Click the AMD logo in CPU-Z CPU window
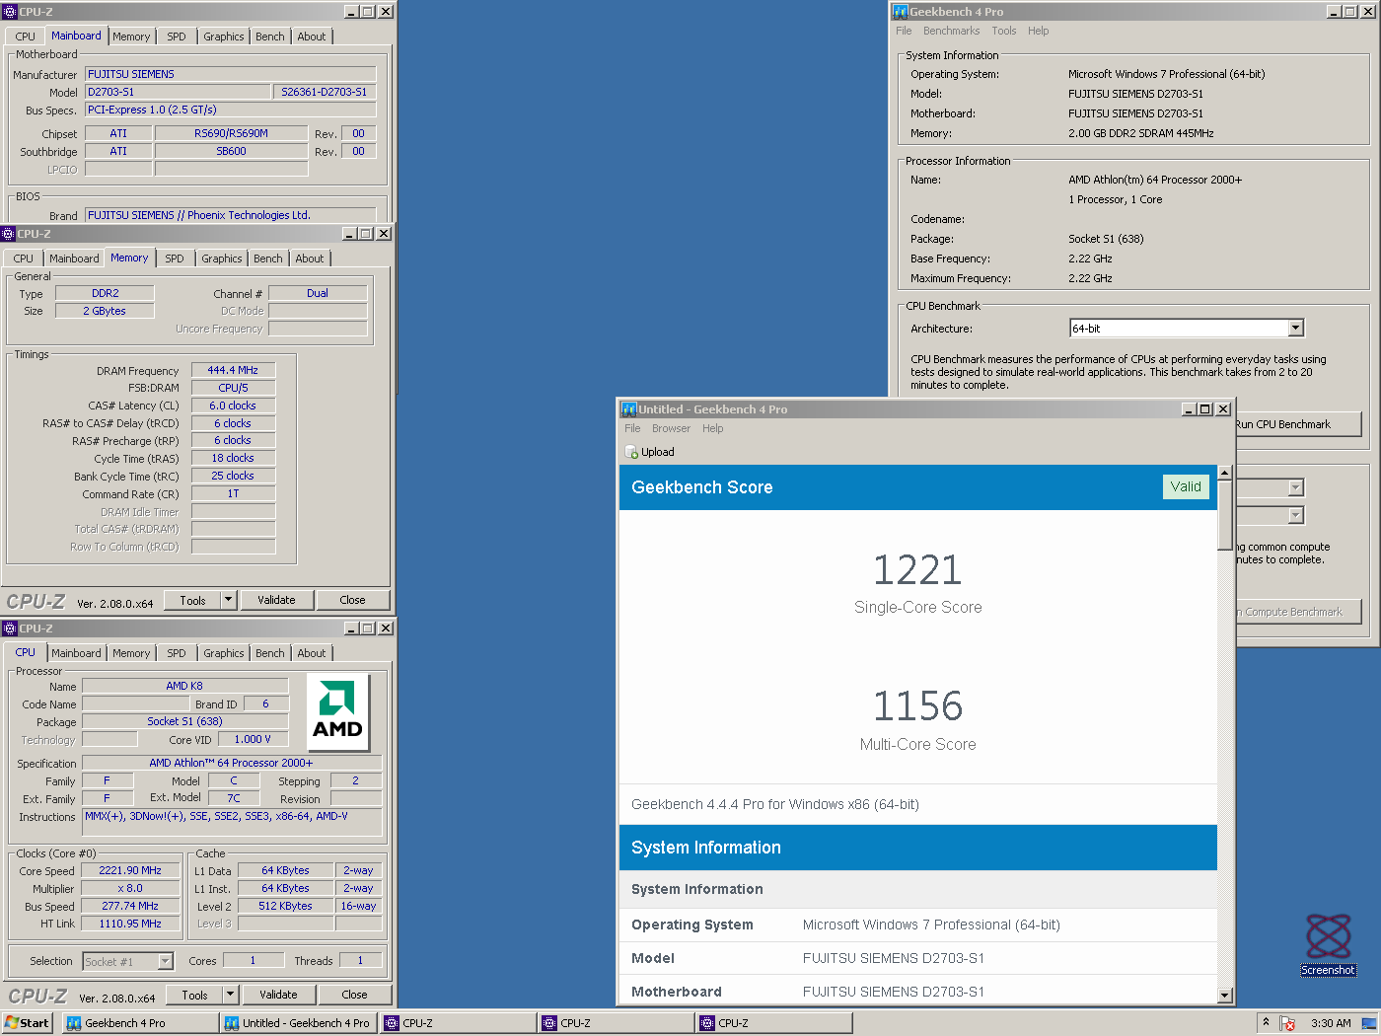The image size is (1381, 1036). [x=338, y=713]
